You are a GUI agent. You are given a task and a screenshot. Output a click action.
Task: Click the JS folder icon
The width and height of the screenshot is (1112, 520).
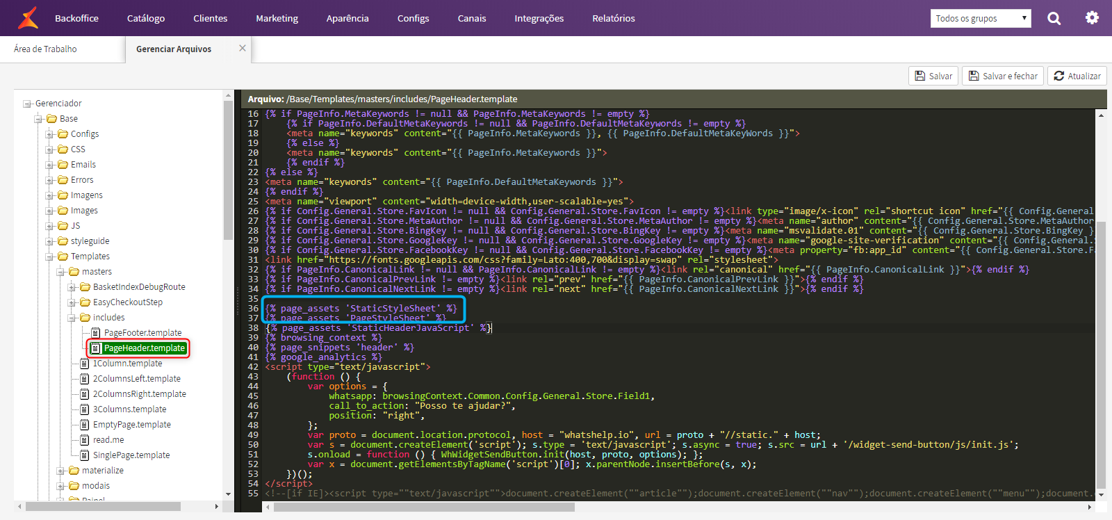coord(63,226)
